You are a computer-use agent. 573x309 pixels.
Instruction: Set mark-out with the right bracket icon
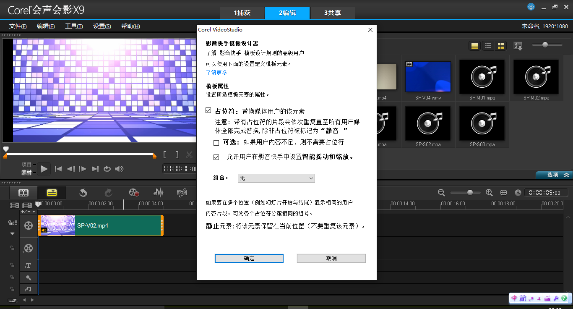coord(177,155)
